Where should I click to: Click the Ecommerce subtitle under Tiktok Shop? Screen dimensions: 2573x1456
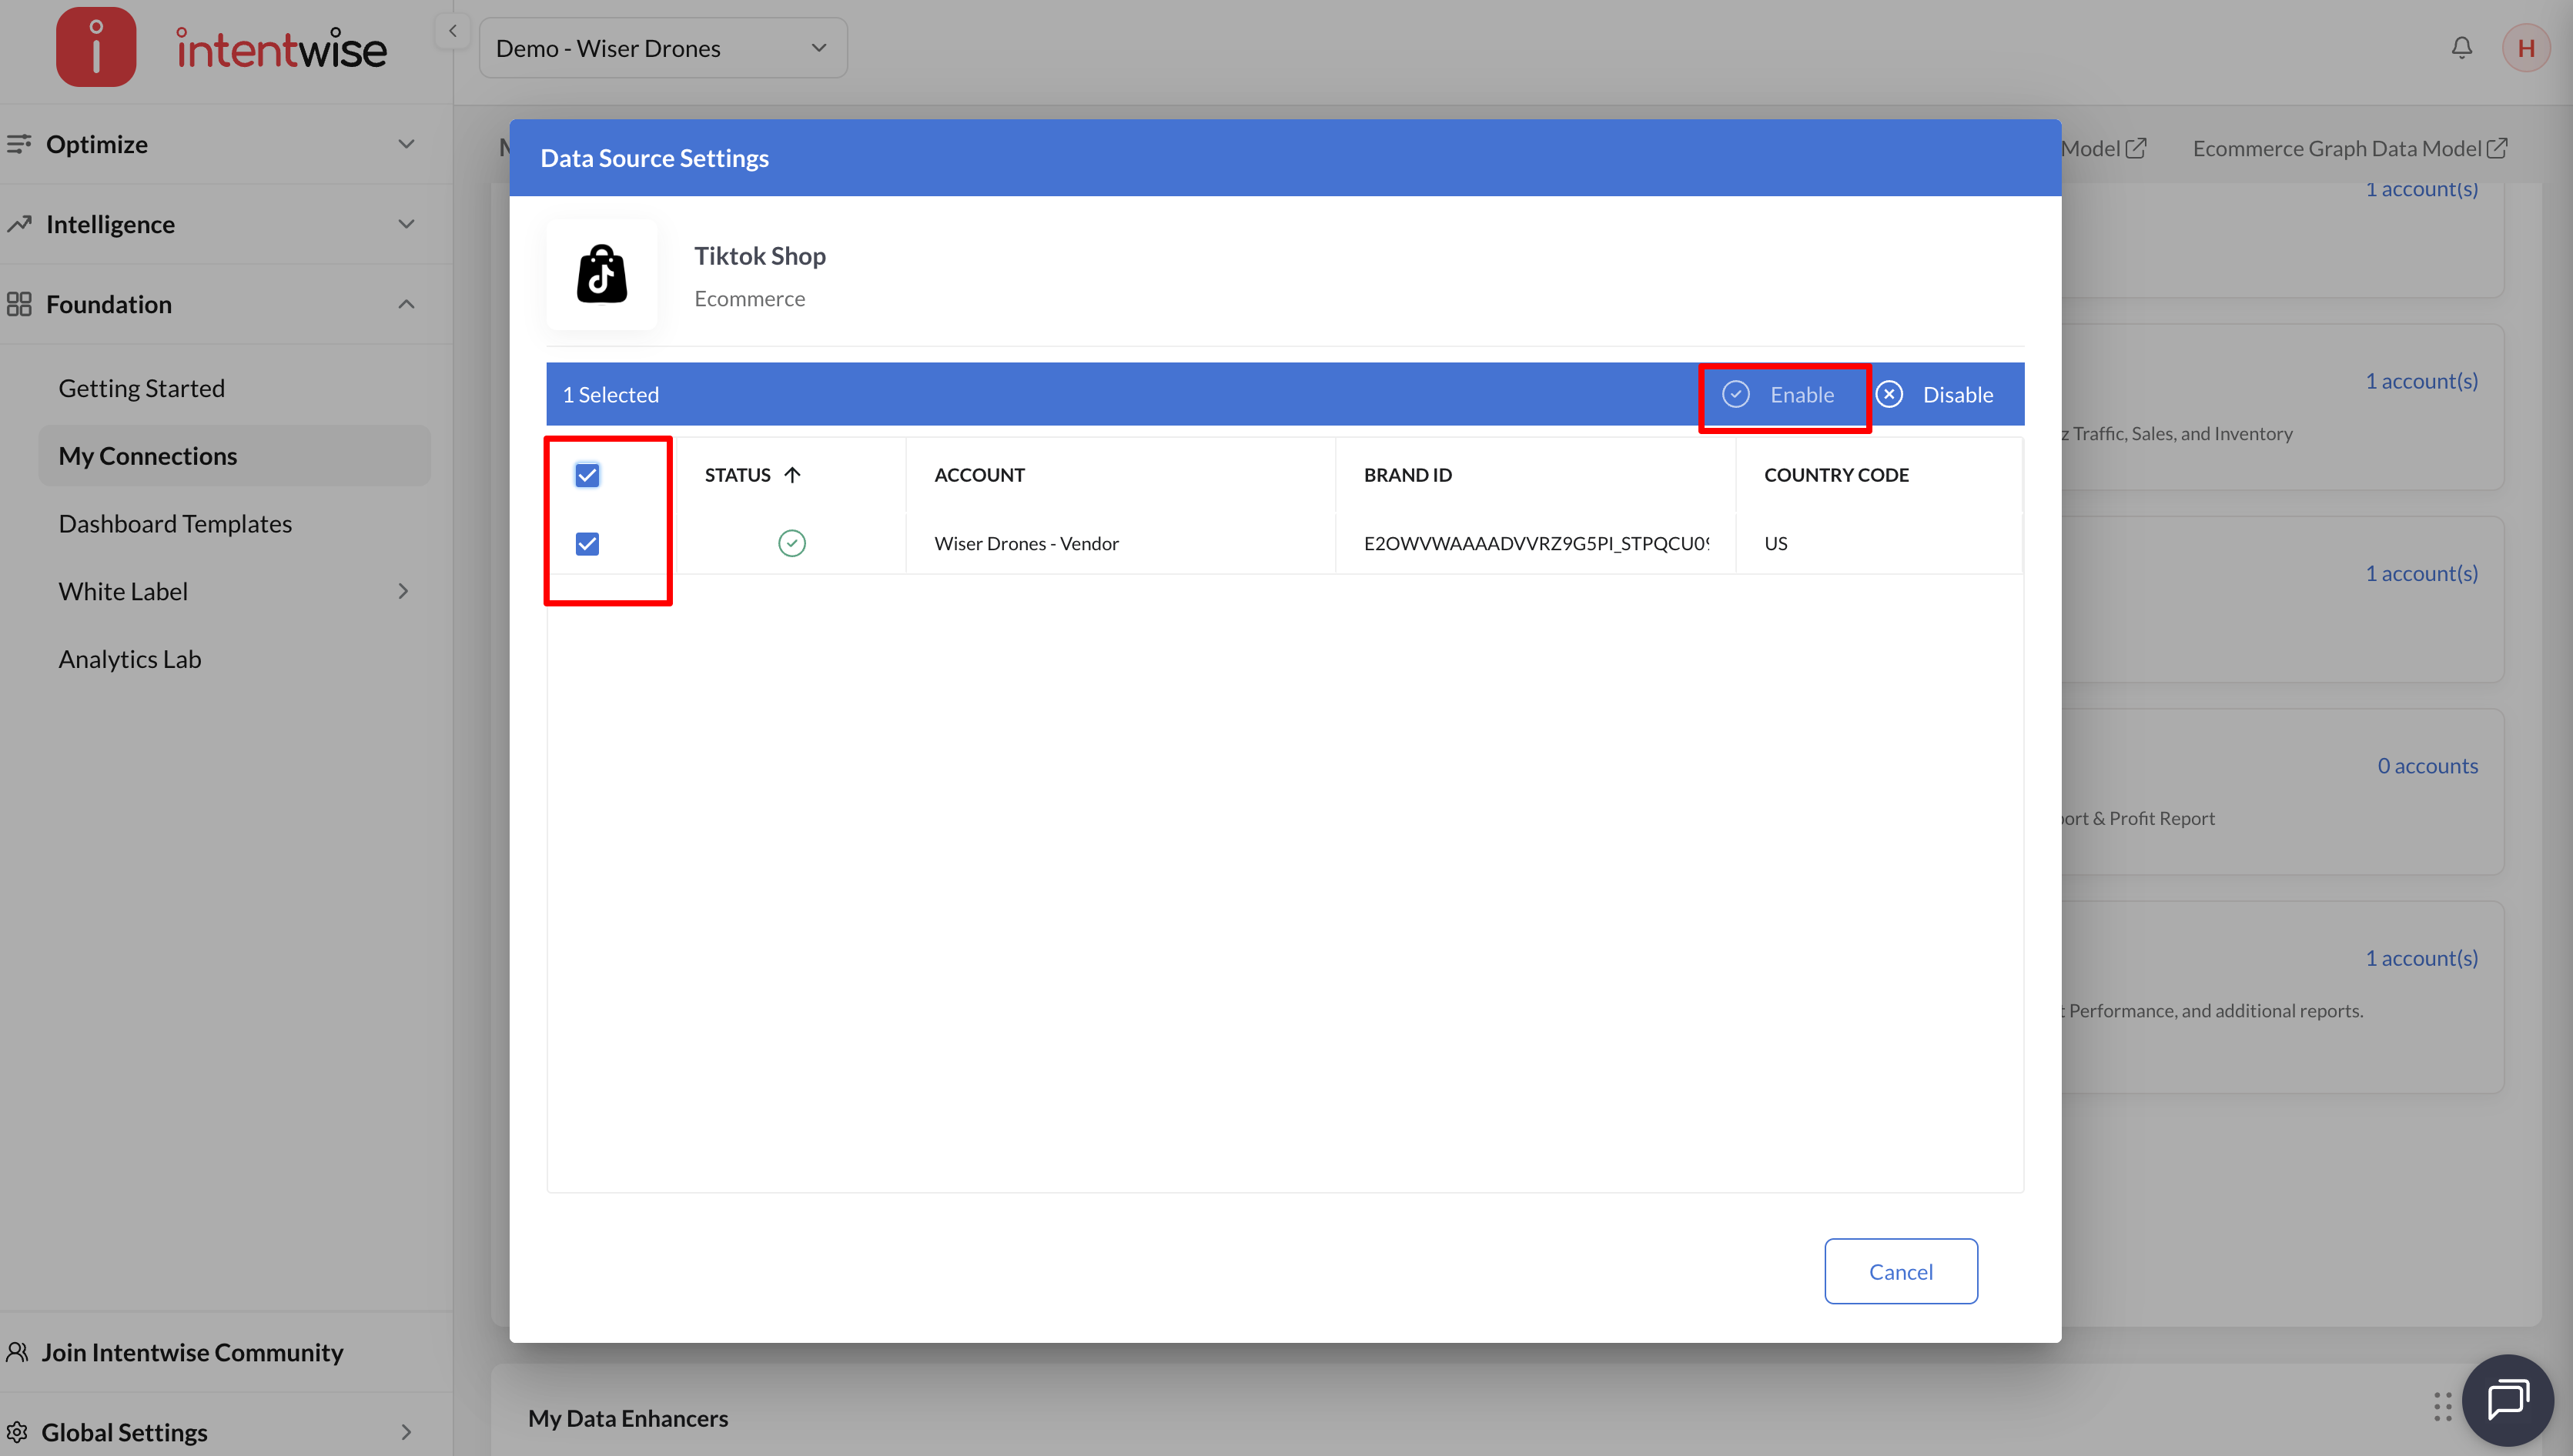pos(749,299)
